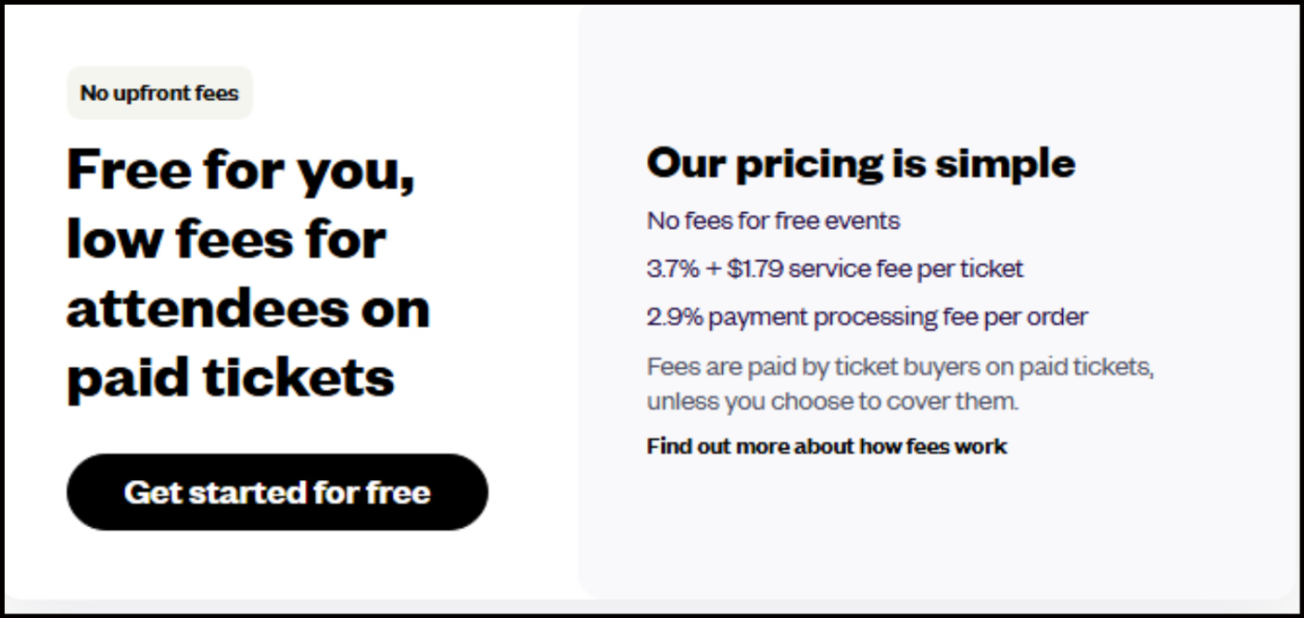
Task: Click the No fees for free events text
Action: pyautogui.click(x=773, y=221)
